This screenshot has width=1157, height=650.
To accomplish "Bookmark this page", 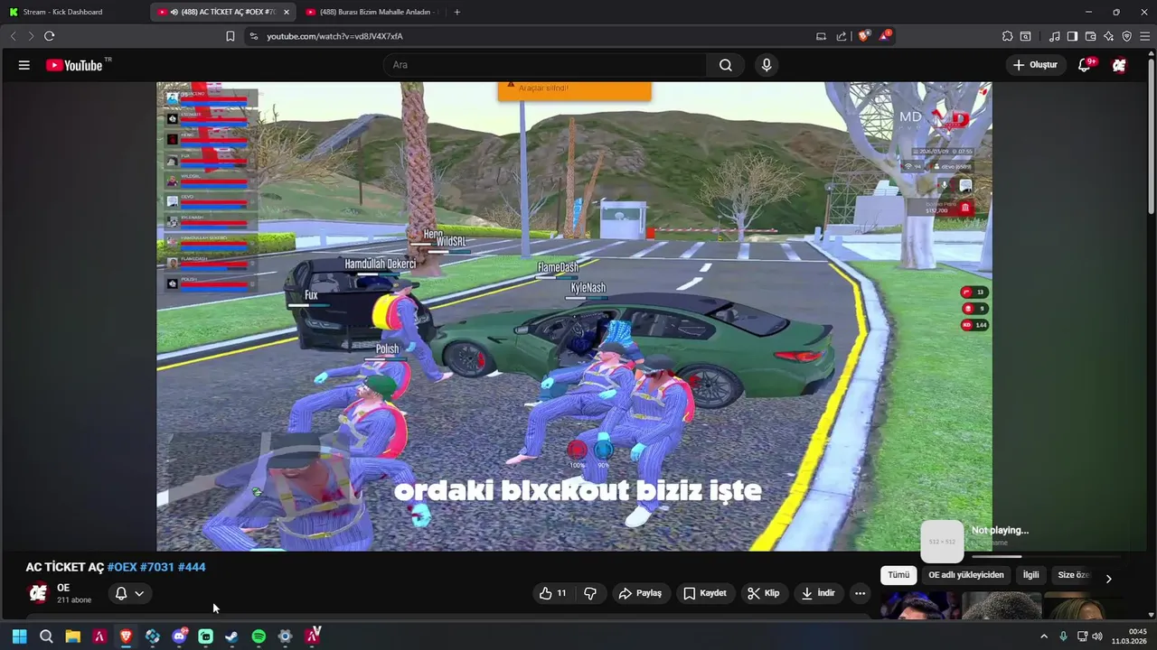I will (230, 36).
